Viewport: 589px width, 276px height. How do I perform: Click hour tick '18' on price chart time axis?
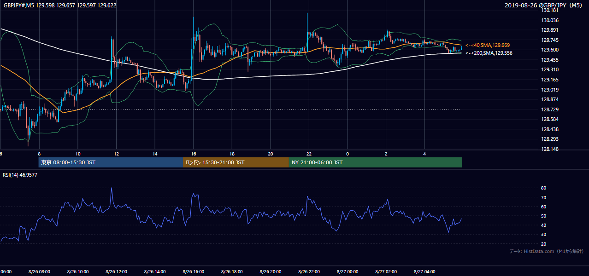pyautogui.click(x=232, y=154)
